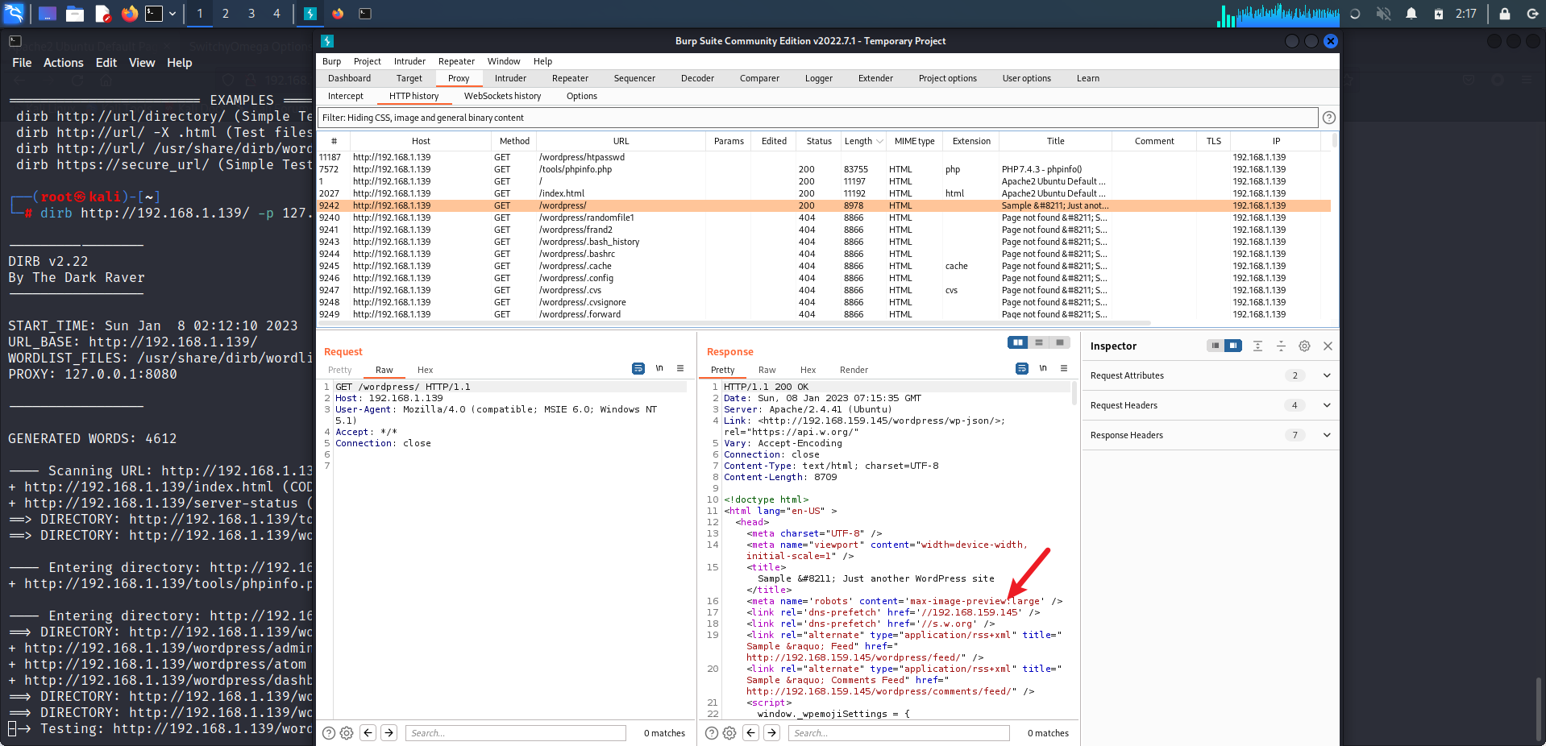
Task: Switch to workspace 2
Action: [x=226, y=14]
